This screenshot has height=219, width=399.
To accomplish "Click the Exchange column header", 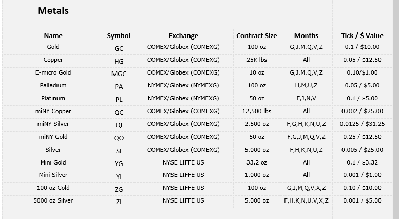I will point(183,35).
